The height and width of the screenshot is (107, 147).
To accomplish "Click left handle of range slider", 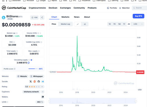I will coord(49,101).
